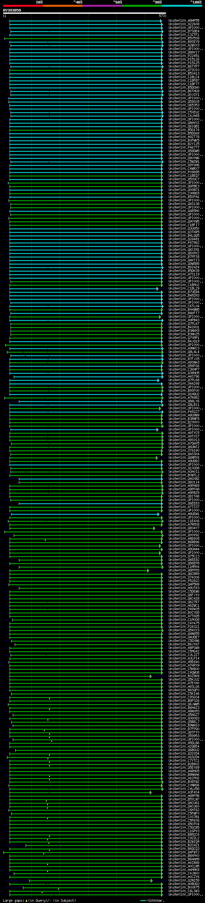Click the green ~80% identity legend segment
Viewport: 205px width, 903px height.
(x=142, y=6)
